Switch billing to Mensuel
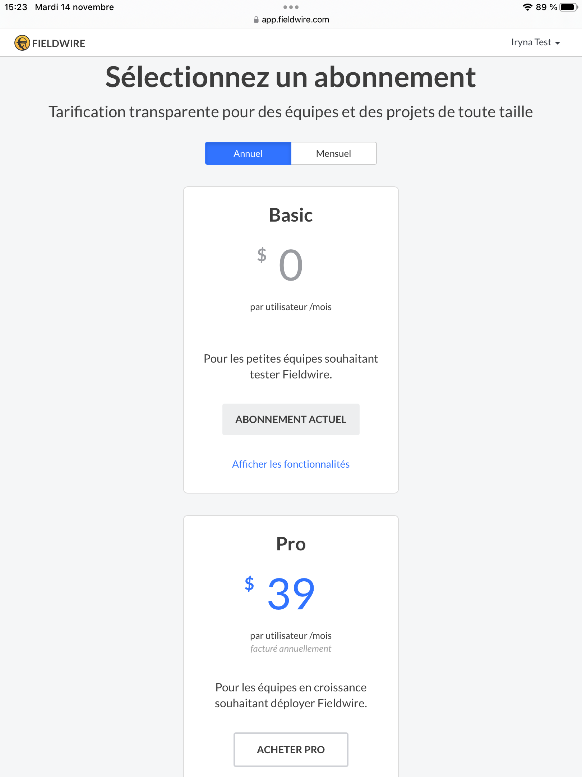 tap(334, 153)
